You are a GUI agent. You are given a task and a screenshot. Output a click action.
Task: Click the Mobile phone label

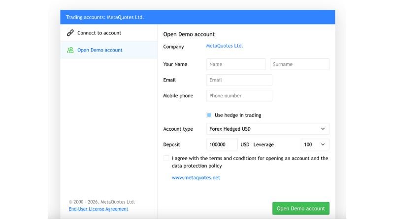[x=178, y=96]
